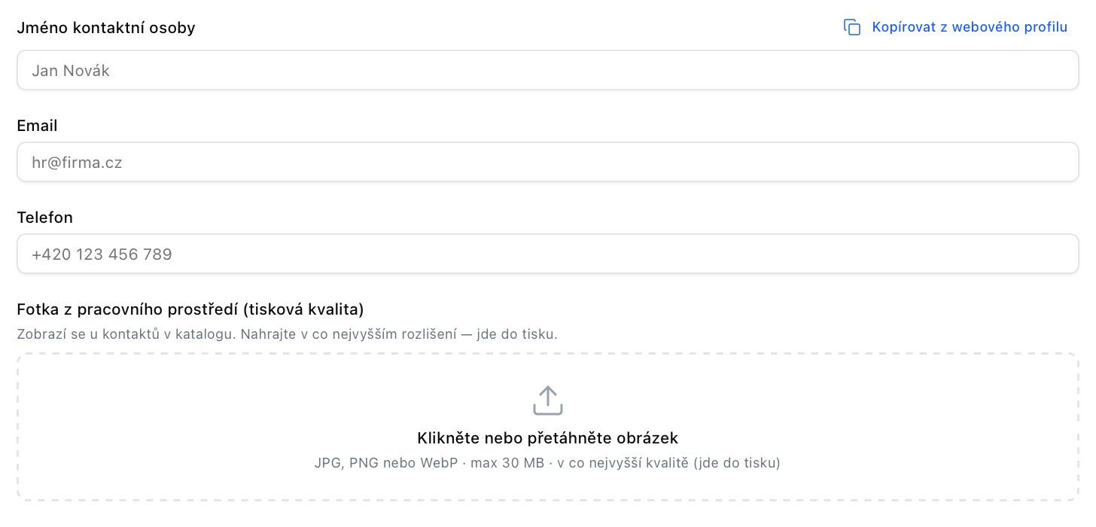1096x527 pixels.
Task: Open the Kopírovat z webového profilu link
Action: click(x=956, y=27)
